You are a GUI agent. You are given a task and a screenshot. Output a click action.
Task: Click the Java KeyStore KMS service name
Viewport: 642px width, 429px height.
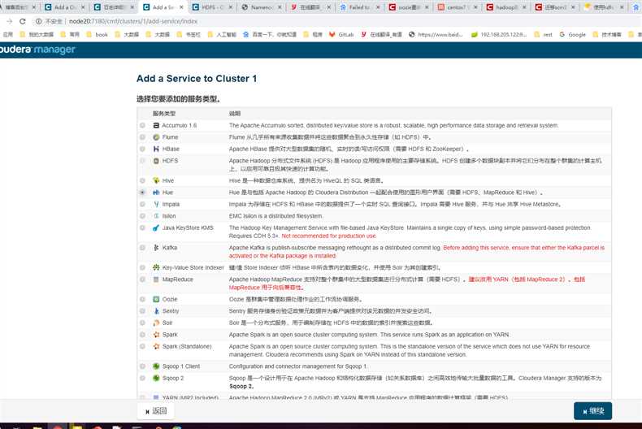click(x=188, y=227)
